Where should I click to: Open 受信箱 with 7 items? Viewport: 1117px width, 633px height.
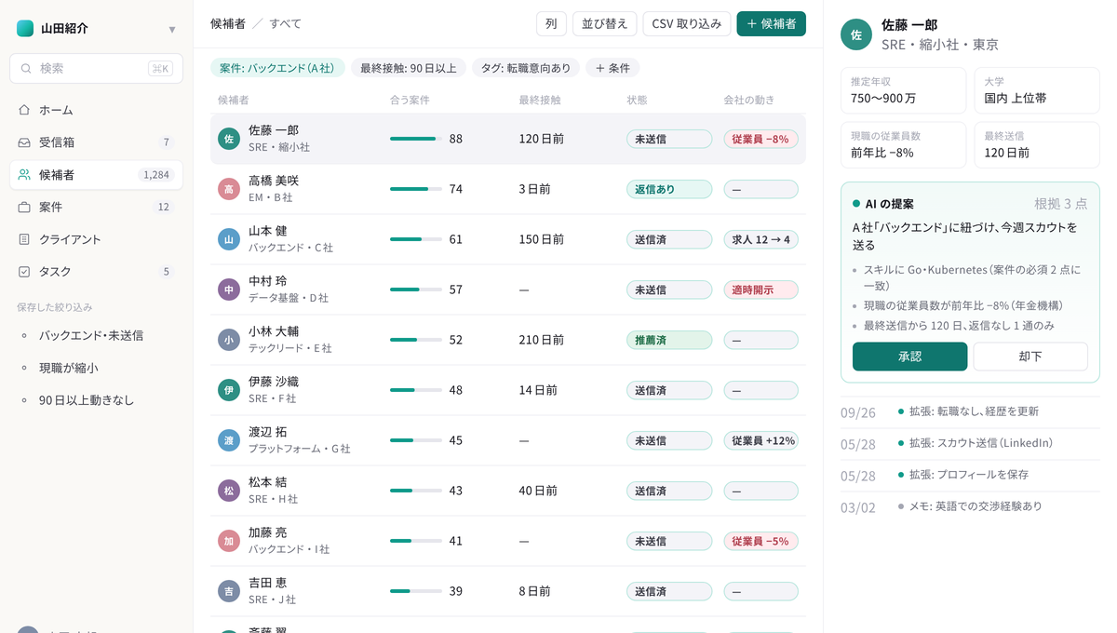(x=96, y=142)
